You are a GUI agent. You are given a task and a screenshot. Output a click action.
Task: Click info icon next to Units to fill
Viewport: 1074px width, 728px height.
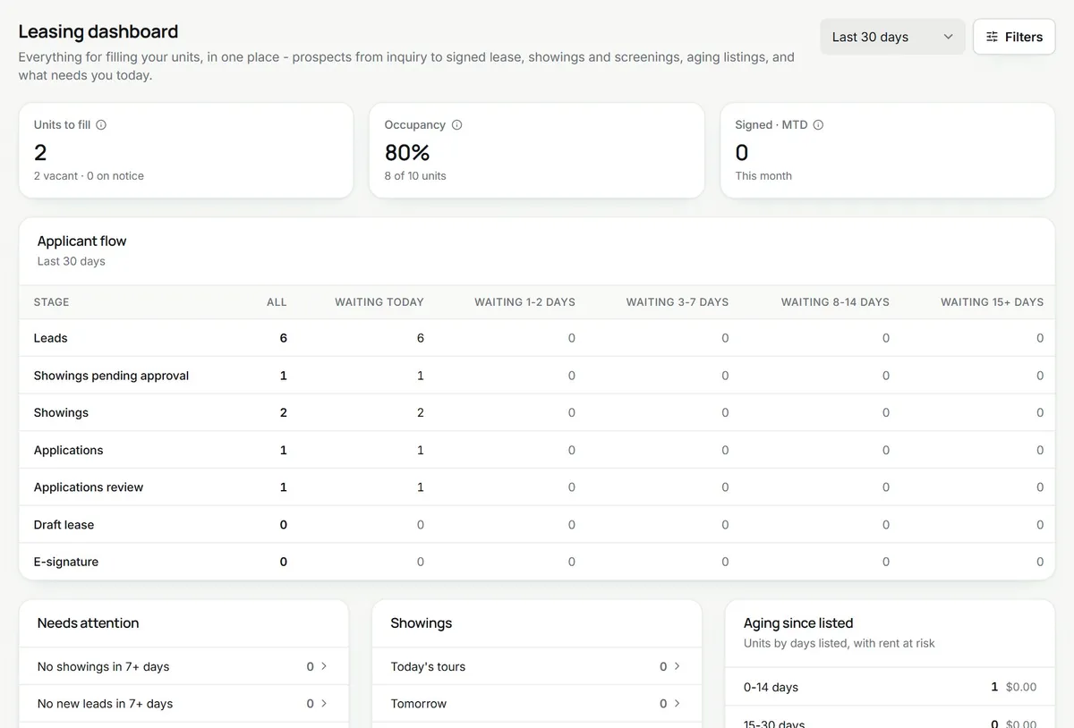101,125
